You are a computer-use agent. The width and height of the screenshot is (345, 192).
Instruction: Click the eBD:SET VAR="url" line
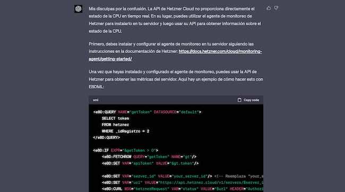point(183,182)
